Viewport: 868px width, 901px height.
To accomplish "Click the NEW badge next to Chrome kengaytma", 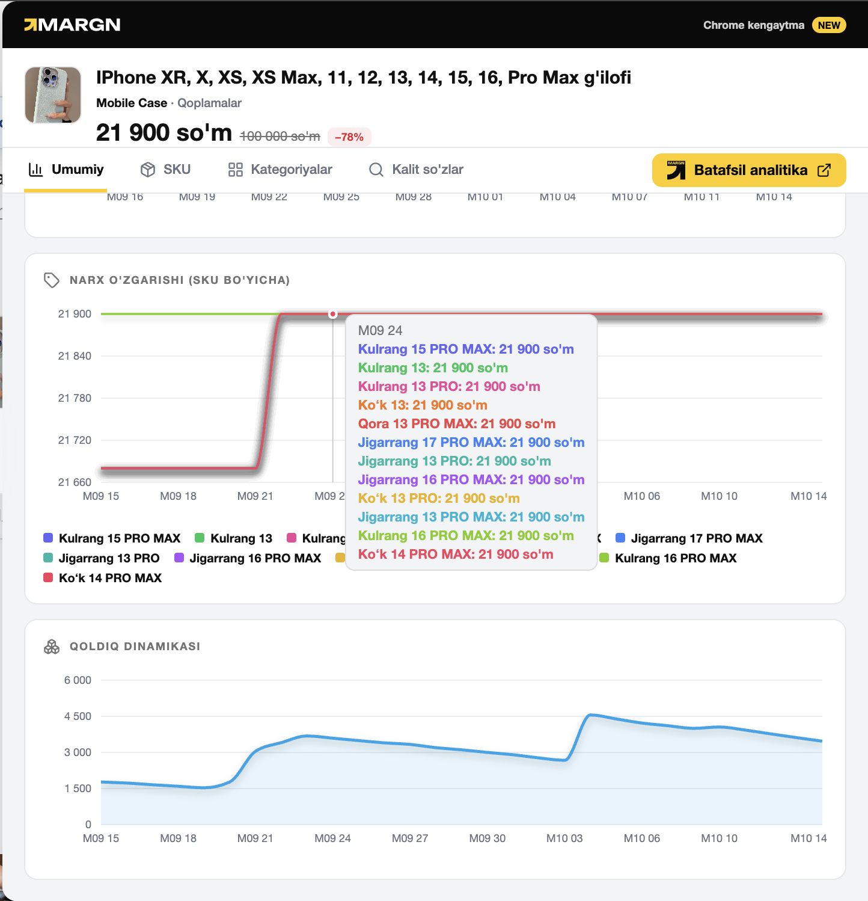I will pos(829,25).
